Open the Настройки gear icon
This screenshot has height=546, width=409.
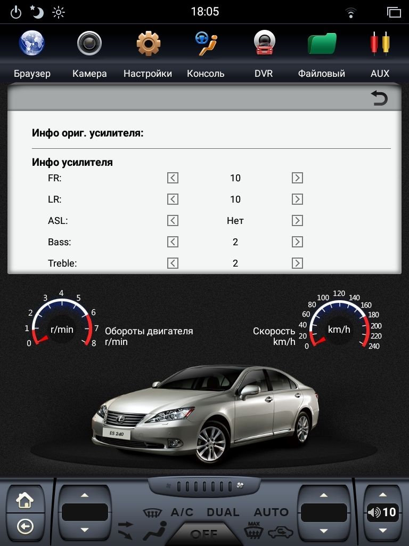pos(148,43)
